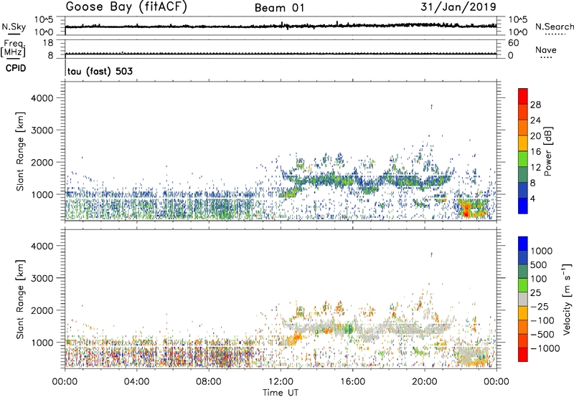Click the 'N.Sky' legend label
This screenshot has height=397, width=574.
pyautogui.click(x=14, y=27)
